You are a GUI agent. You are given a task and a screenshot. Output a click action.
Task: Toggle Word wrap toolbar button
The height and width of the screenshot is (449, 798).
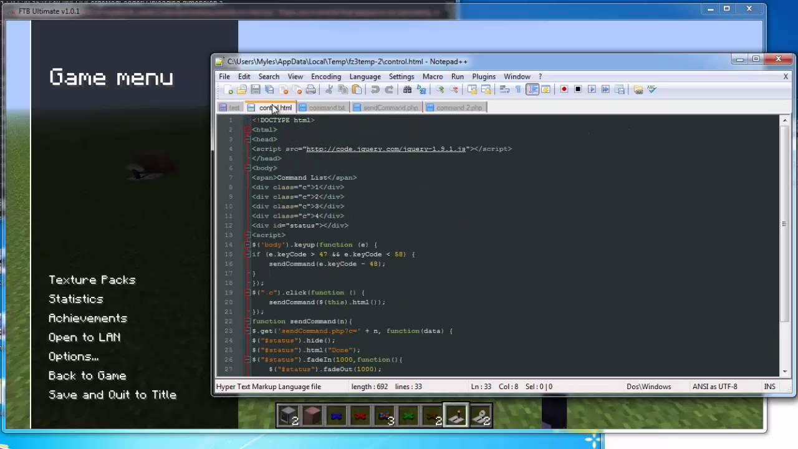point(504,89)
